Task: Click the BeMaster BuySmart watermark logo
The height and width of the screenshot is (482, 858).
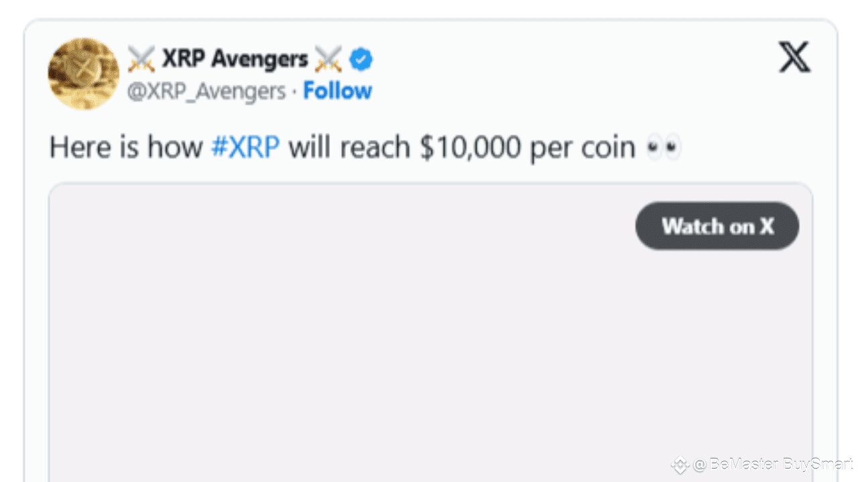Action: pos(680,463)
